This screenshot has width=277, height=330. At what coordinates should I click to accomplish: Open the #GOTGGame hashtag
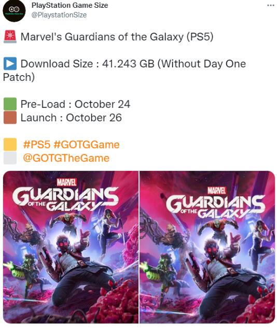(87, 145)
